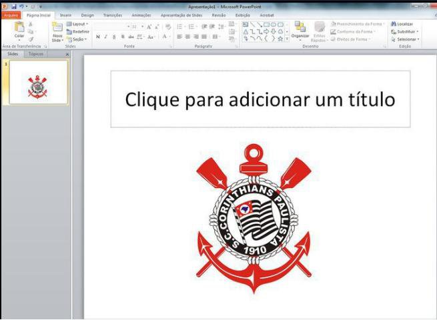The height and width of the screenshot is (320, 437).
Task: Click the Increase font size icon
Action: point(149,27)
